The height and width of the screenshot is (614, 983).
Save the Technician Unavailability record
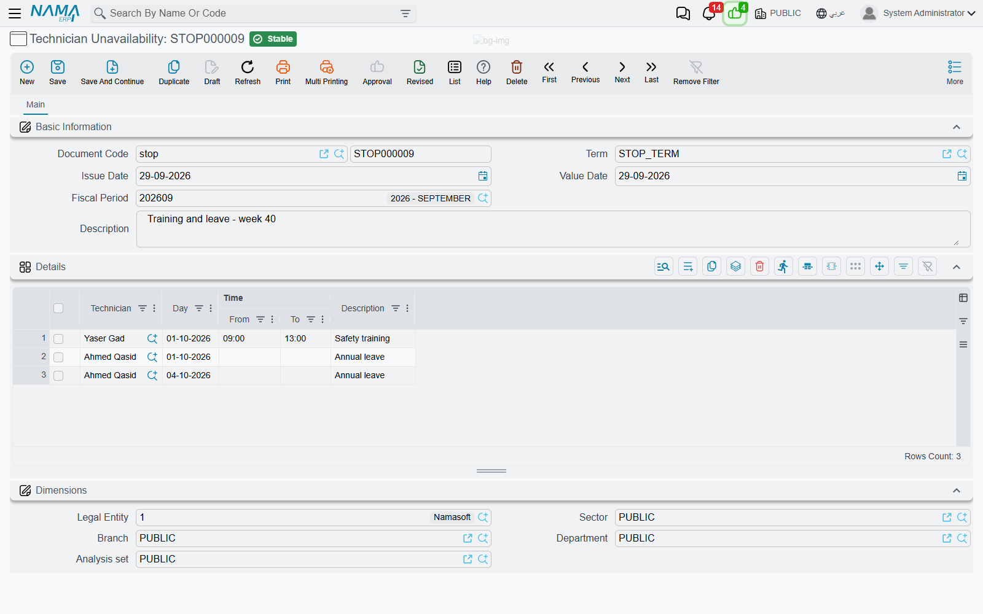coord(58,72)
